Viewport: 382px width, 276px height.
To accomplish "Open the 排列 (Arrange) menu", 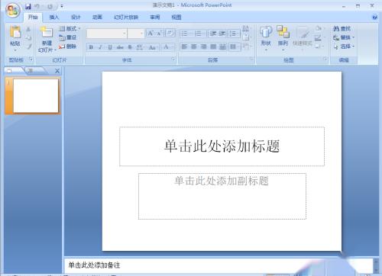I will (283, 38).
